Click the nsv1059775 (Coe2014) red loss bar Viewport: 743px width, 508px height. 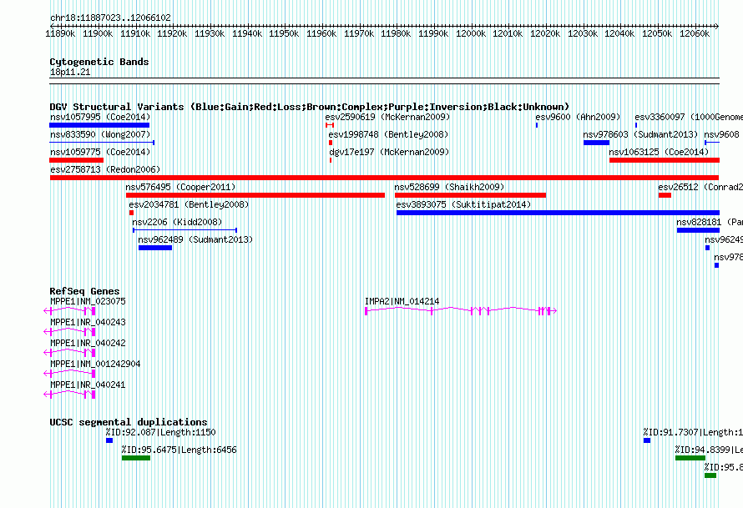76,160
